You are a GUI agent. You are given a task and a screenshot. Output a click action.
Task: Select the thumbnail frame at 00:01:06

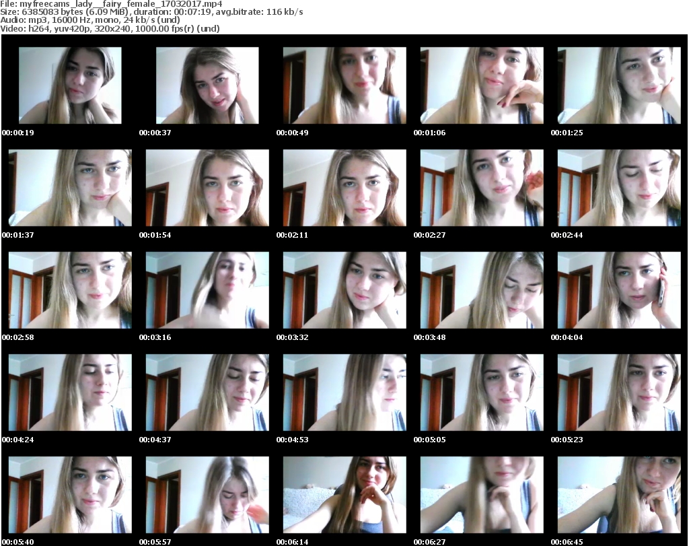click(x=482, y=86)
